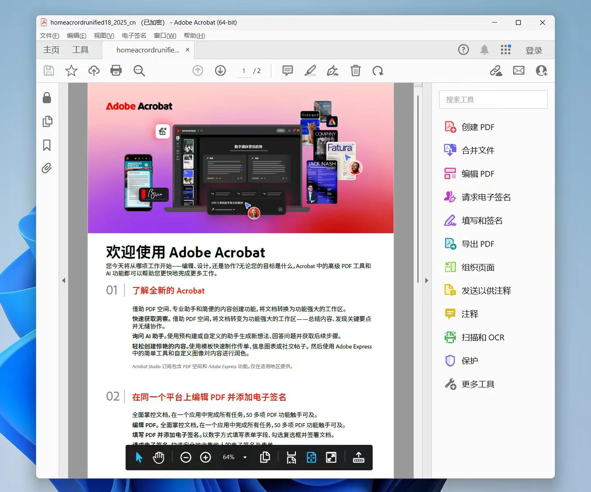The width and height of the screenshot is (591, 492).
Task: Open page display copy icon in floating toolbar
Action: click(x=265, y=457)
